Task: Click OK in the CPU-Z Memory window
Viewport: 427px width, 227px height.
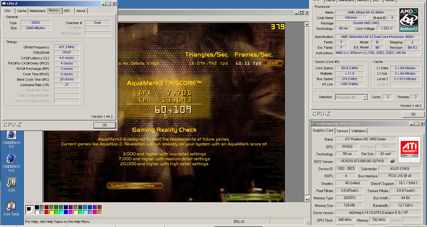Action: (105, 125)
